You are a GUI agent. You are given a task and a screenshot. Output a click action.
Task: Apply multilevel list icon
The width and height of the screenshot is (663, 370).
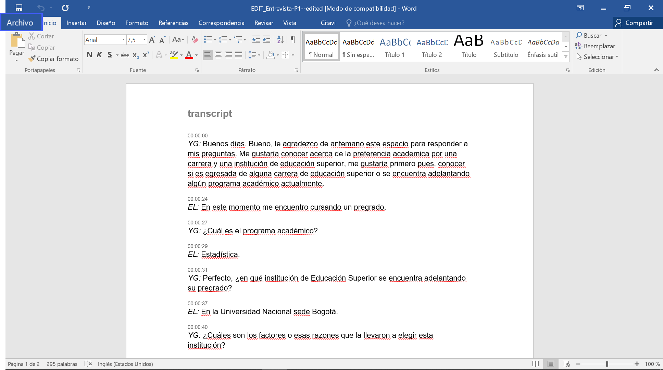click(x=238, y=40)
